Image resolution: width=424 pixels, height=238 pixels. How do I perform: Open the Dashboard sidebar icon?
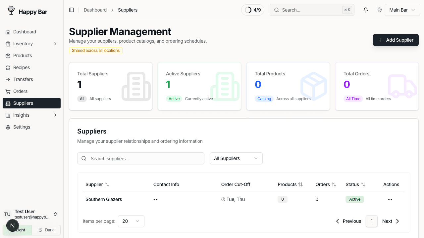(x=8, y=32)
